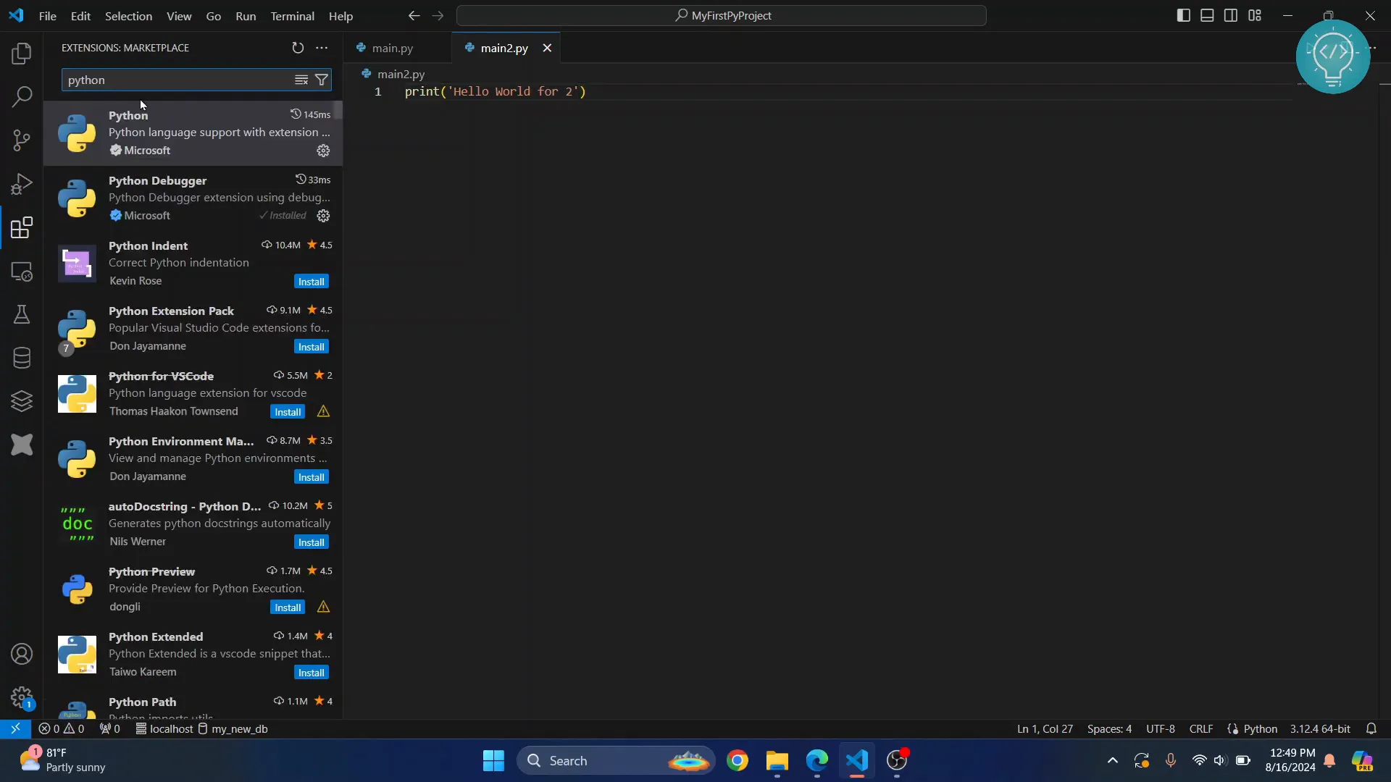Open the Windows Start button
This screenshot has width=1391, height=782.
(x=493, y=760)
